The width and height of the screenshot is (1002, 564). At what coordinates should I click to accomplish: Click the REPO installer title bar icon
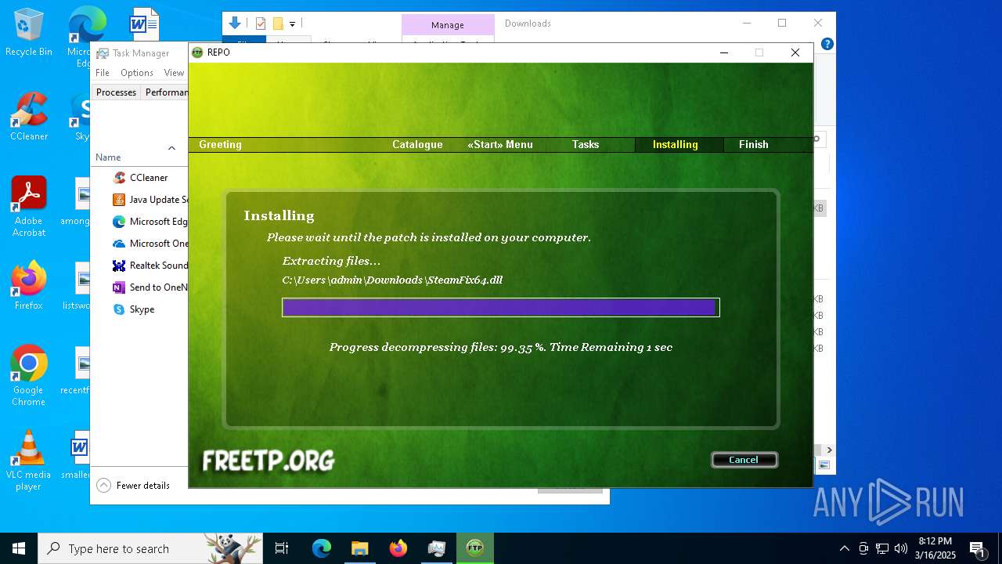coord(198,52)
